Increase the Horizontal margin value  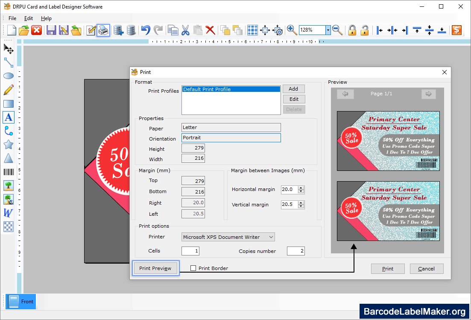click(x=301, y=188)
